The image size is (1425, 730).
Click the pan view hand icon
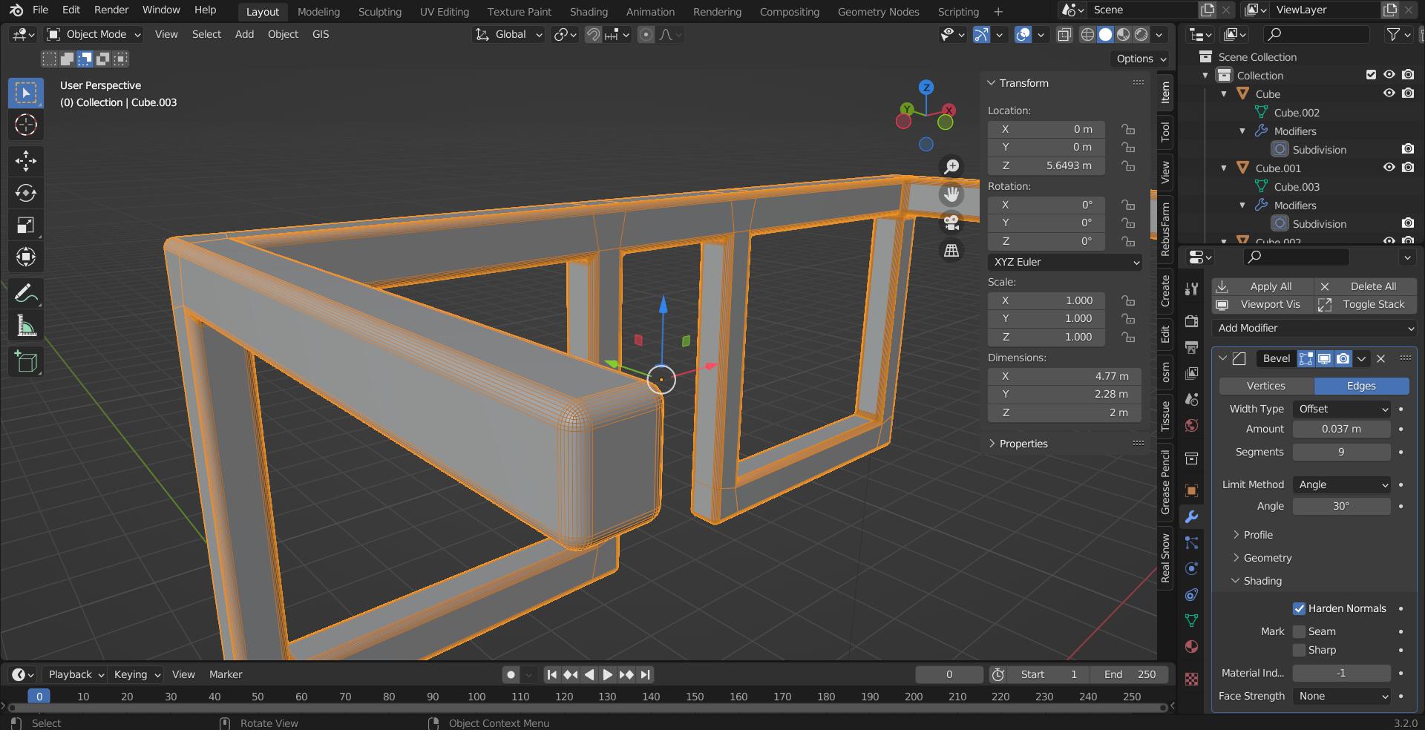tap(951, 194)
